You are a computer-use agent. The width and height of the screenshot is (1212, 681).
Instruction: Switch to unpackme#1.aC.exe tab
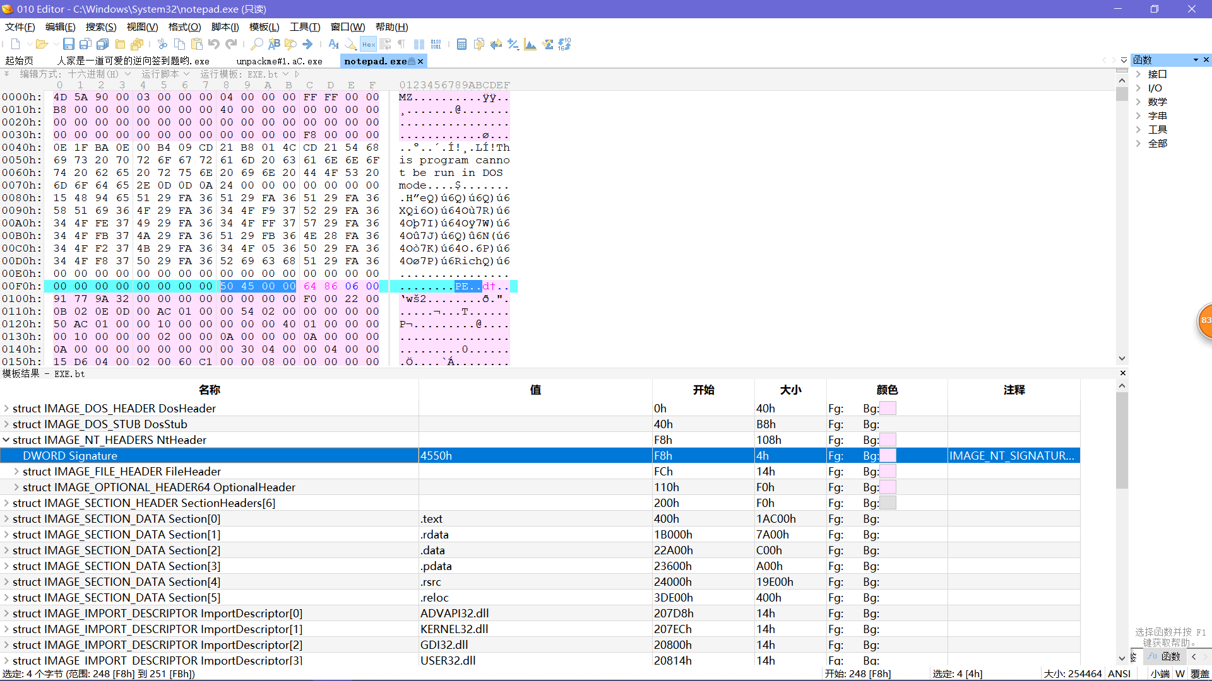pos(279,61)
